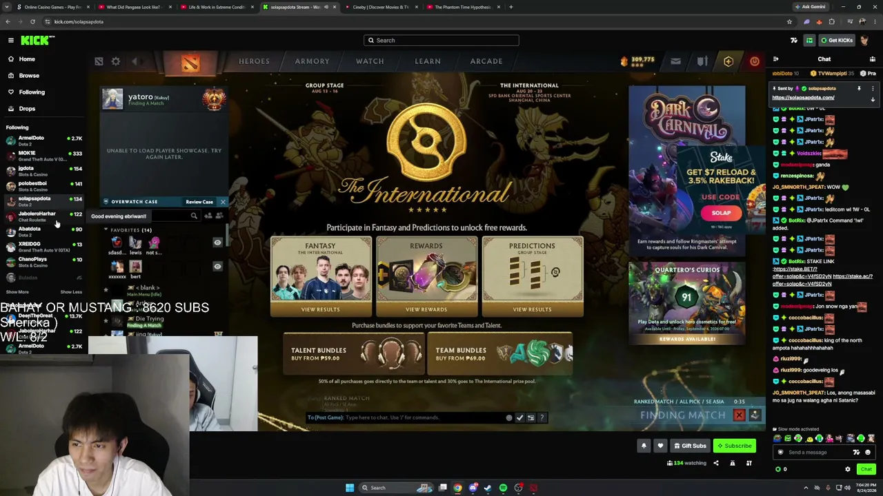Image resolution: width=883 pixels, height=496 pixels.
Task: Click the Dota Plus gold hexagon icon
Action: pos(728,61)
